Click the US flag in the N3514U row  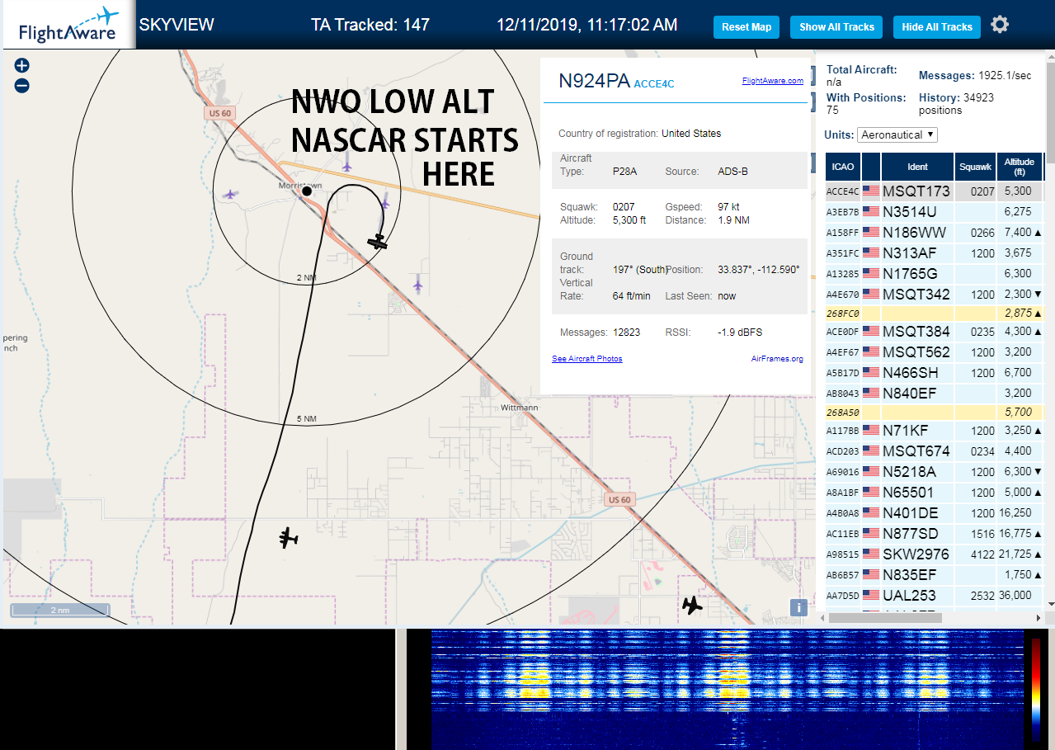tap(870, 211)
